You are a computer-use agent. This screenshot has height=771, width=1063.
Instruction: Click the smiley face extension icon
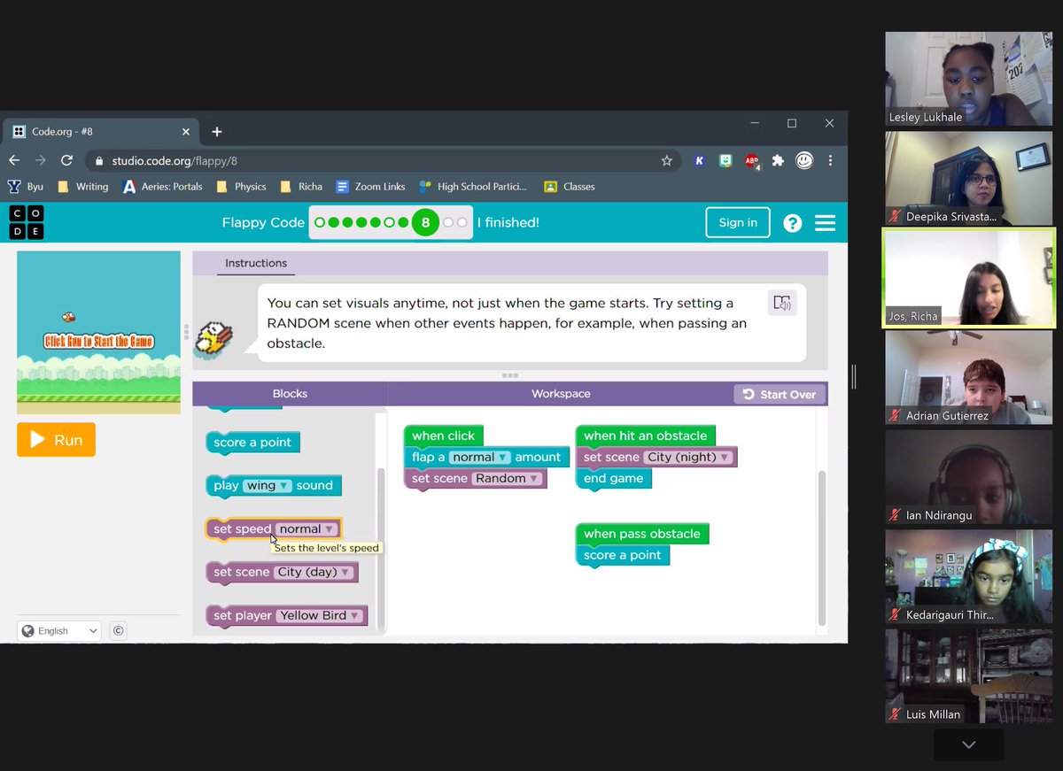pos(803,160)
